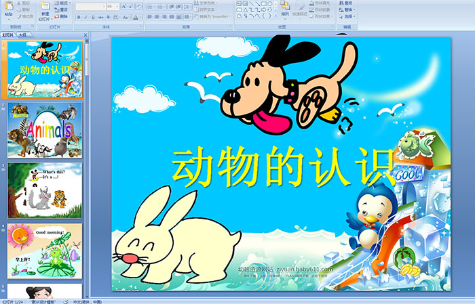Image resolution: width=475 pixels, height=304 pixels.
Task: Open the Layout (版式) dropdown
Action: (x=62, y=3)
